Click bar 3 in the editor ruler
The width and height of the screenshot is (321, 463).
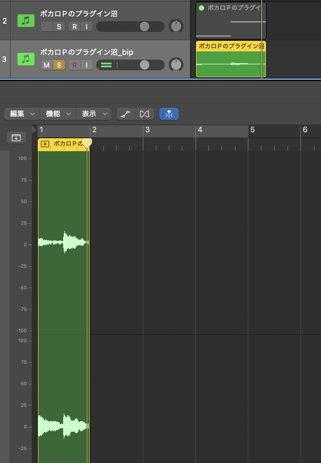click(148, 130)
